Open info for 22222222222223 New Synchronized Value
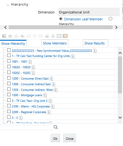The image size is (123, 146). tap(95, 51)
